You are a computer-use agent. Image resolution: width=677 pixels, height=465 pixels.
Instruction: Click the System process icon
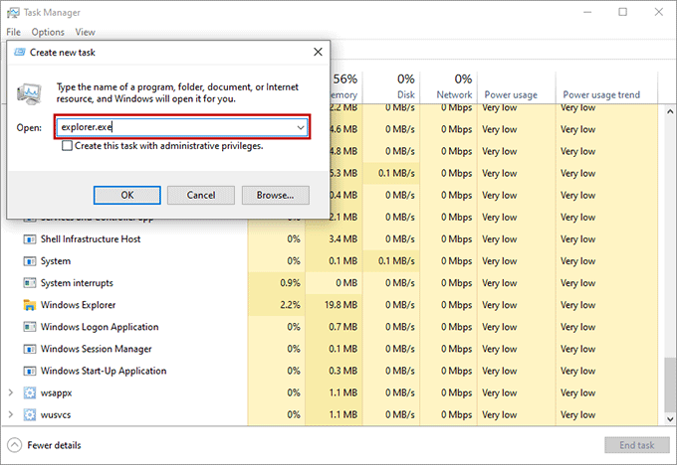29,261
